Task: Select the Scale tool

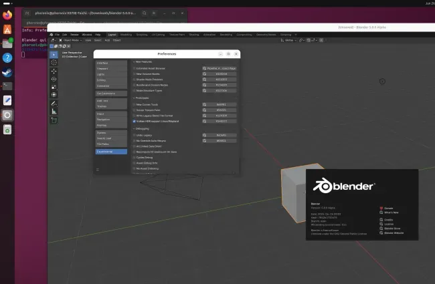Action: (54, 87)
